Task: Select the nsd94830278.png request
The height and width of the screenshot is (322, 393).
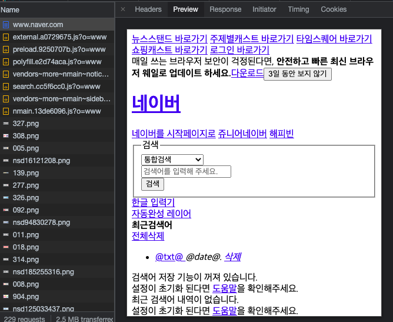Action: point(57,223)
